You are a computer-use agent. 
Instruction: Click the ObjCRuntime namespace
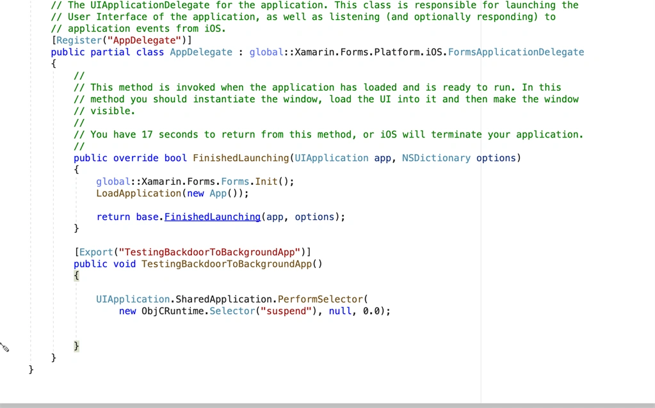pyautogui.click(x=172, y=311)
